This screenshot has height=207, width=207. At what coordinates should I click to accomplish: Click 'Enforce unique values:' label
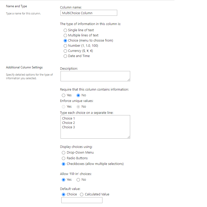pyautogui.click(x=77, y=101)
